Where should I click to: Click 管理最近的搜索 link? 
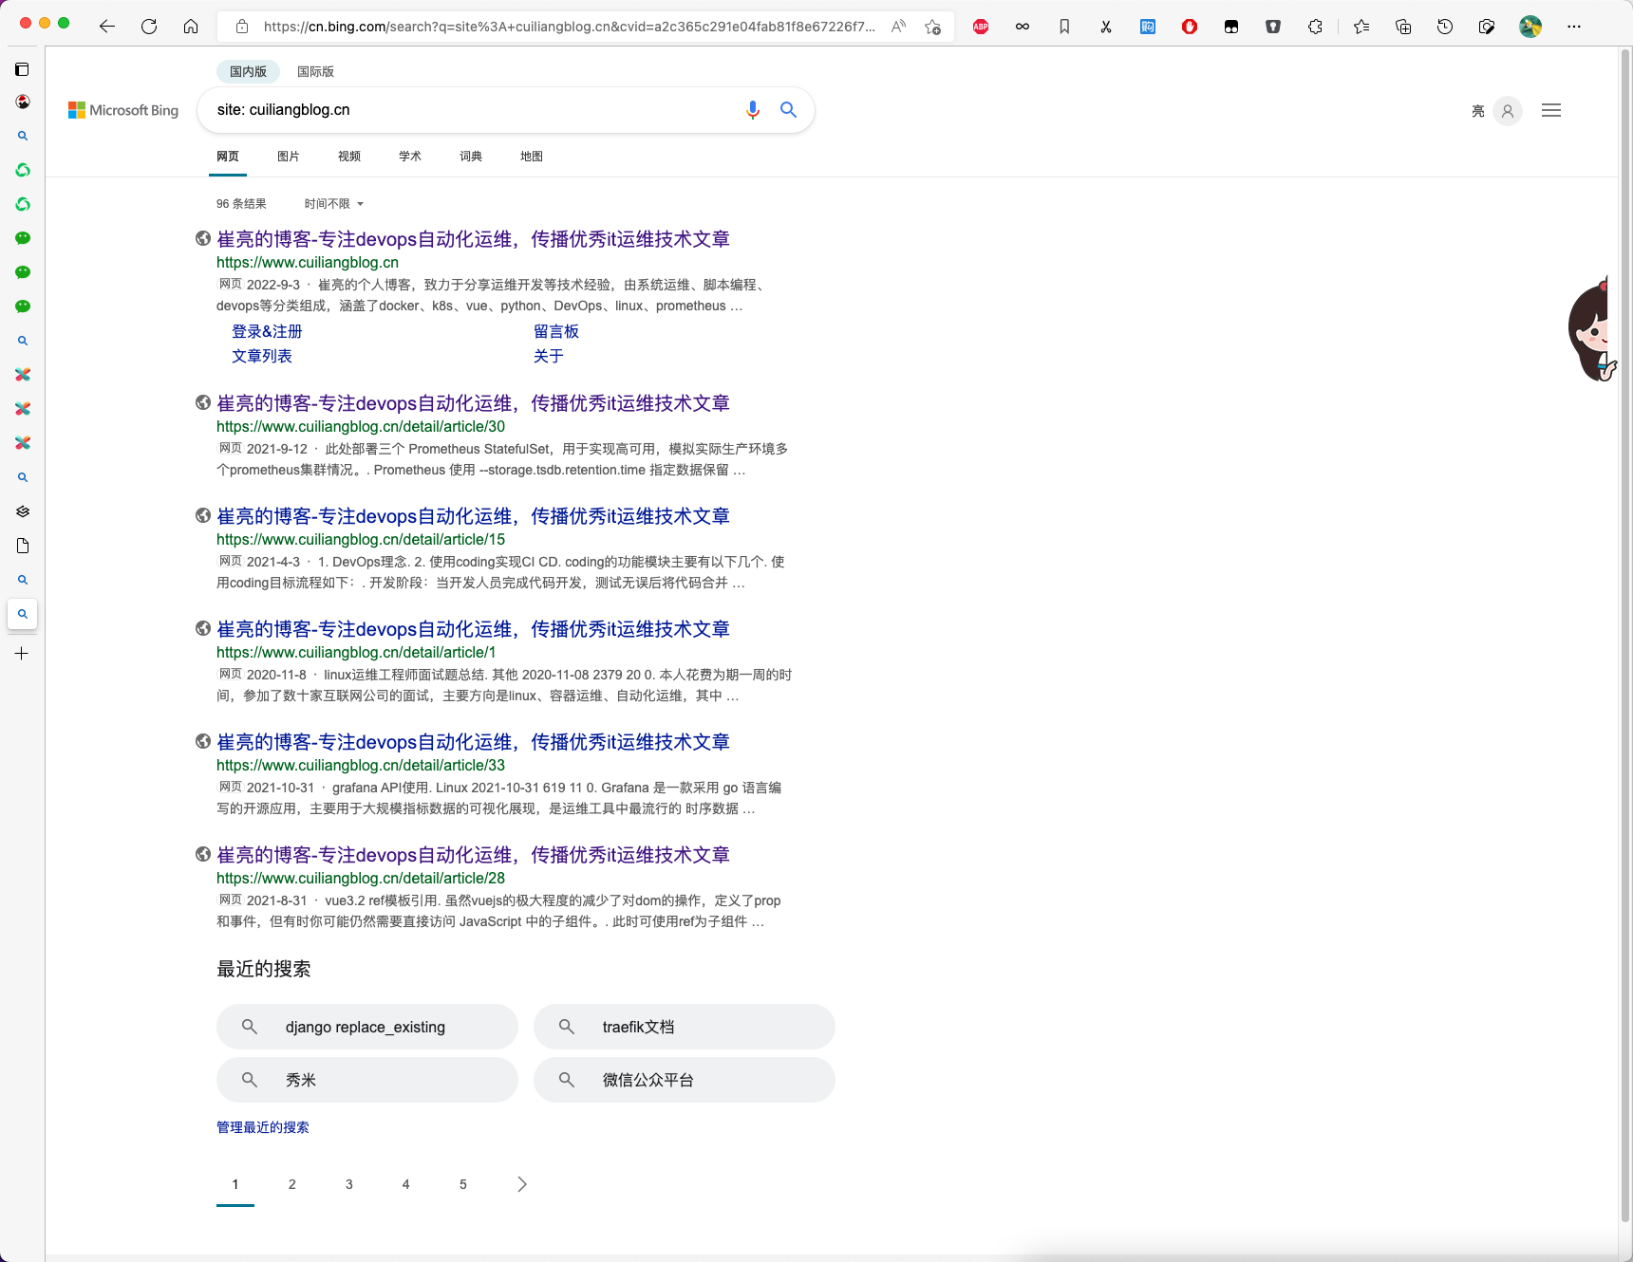click(x=263, y=1127)
